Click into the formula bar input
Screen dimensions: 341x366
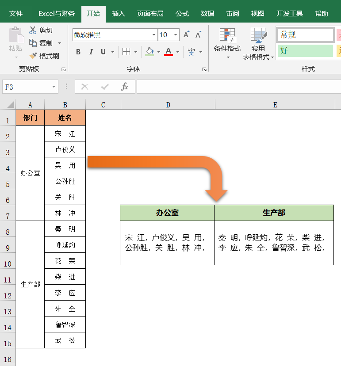coord(239,87)
